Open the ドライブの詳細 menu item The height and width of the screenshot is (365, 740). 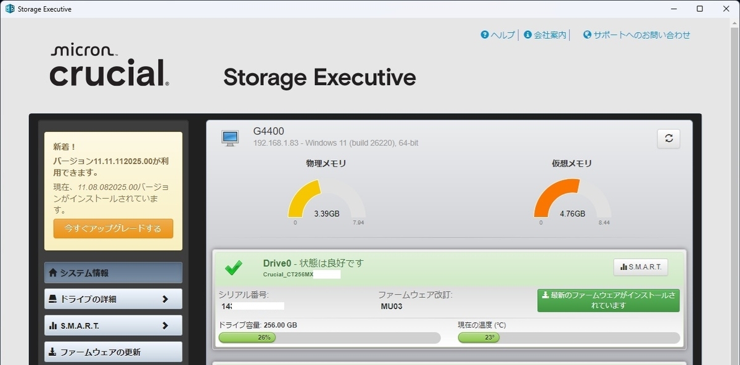tap(113, 299)
